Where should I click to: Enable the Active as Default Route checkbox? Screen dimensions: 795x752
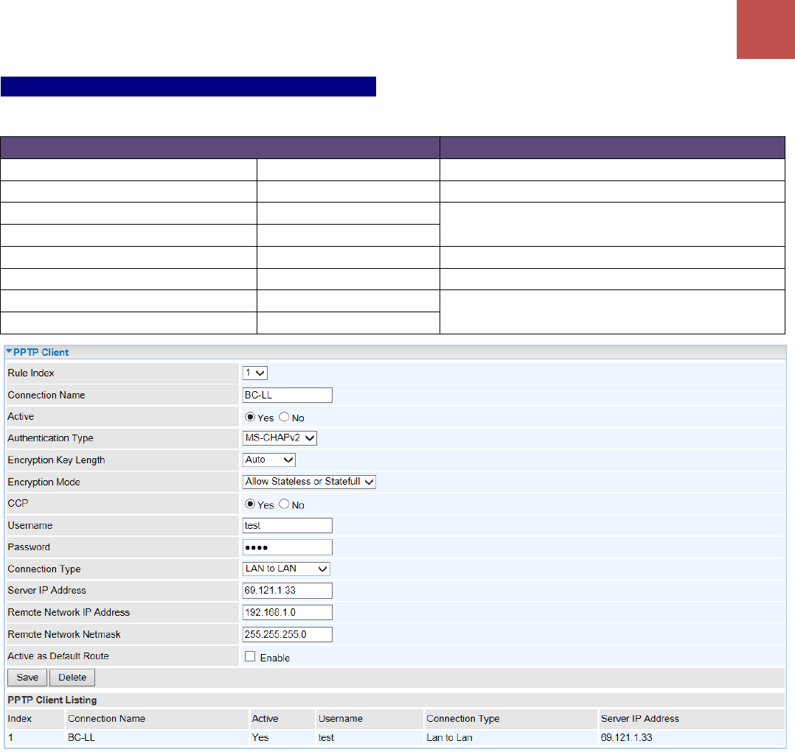tap(250, 656)
